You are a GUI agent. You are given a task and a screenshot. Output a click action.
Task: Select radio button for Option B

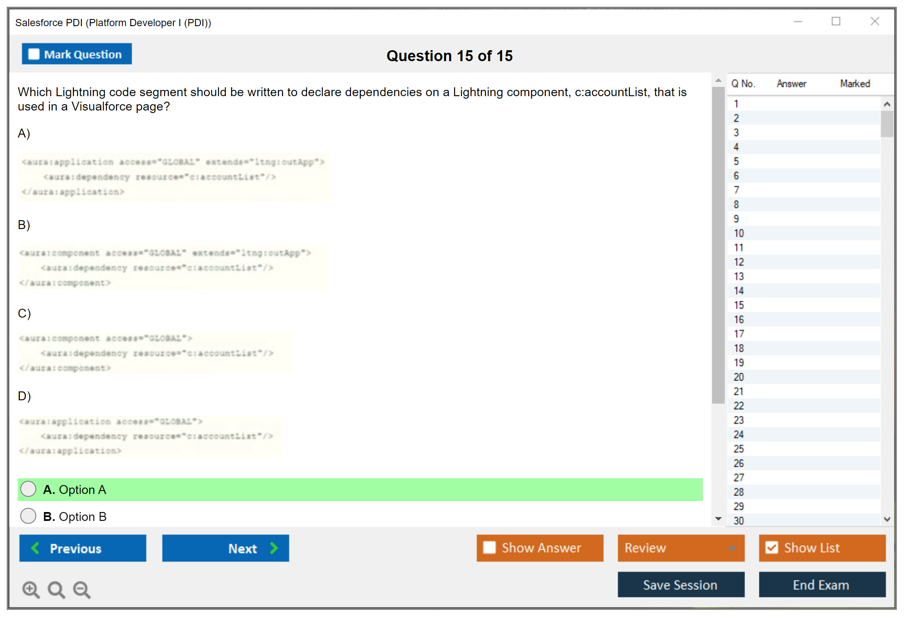pyautogui.click(x=28, y=516)
